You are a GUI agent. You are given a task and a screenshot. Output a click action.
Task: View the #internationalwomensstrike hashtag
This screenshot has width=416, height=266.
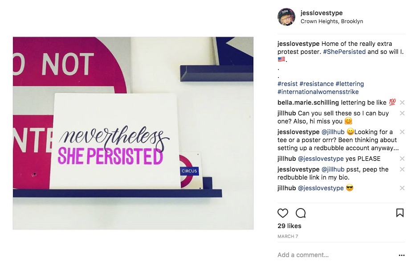(x=318, y=92)
